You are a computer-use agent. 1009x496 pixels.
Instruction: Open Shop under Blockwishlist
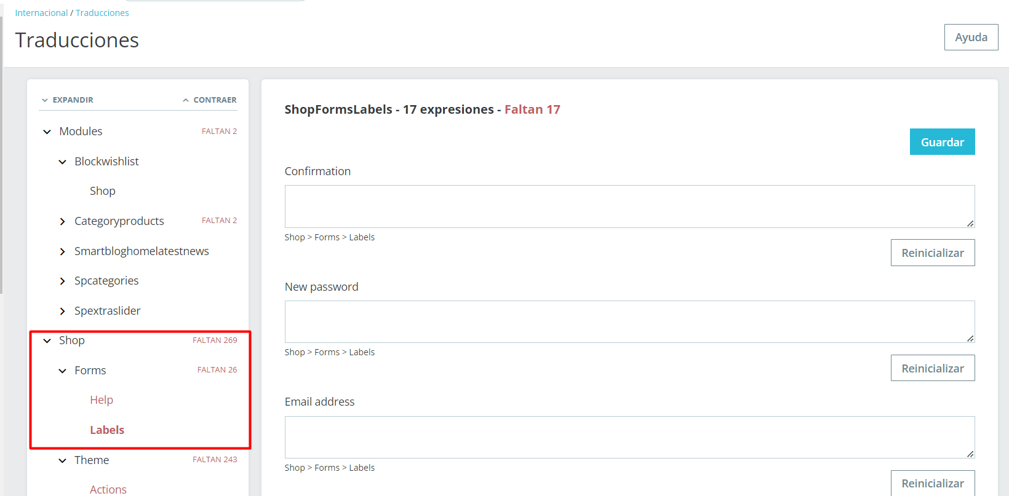(103, 191)
